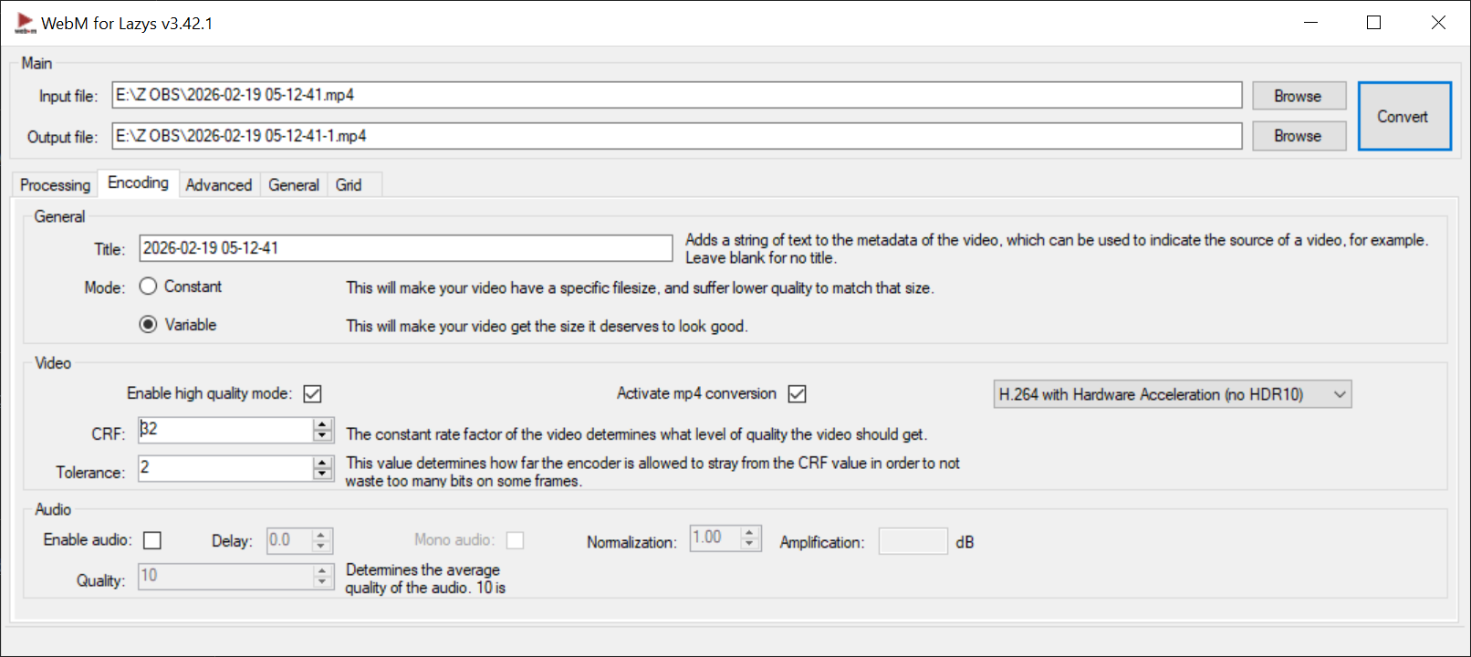This screenshot has height=657, width=1471.
Task: Increase audio Delay with up arrow
Action: click(320, 535)
